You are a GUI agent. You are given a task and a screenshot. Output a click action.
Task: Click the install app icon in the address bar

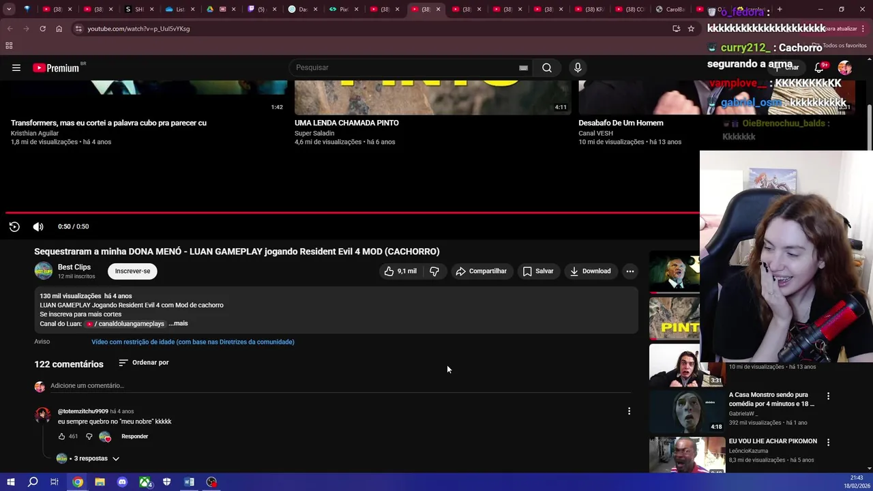click(676, 29)
